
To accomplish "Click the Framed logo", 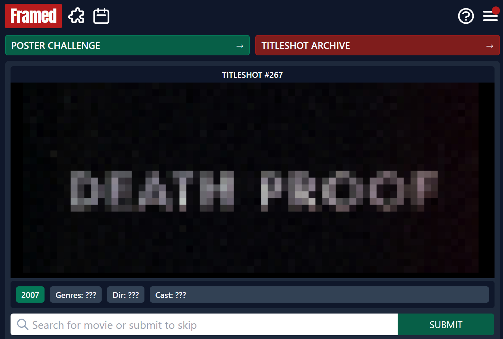I will (x=33, y=16).
